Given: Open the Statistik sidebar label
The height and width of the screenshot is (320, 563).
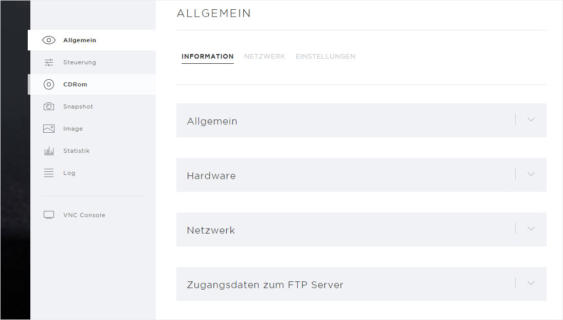Looking at the screenshot, I should [77, 151].
